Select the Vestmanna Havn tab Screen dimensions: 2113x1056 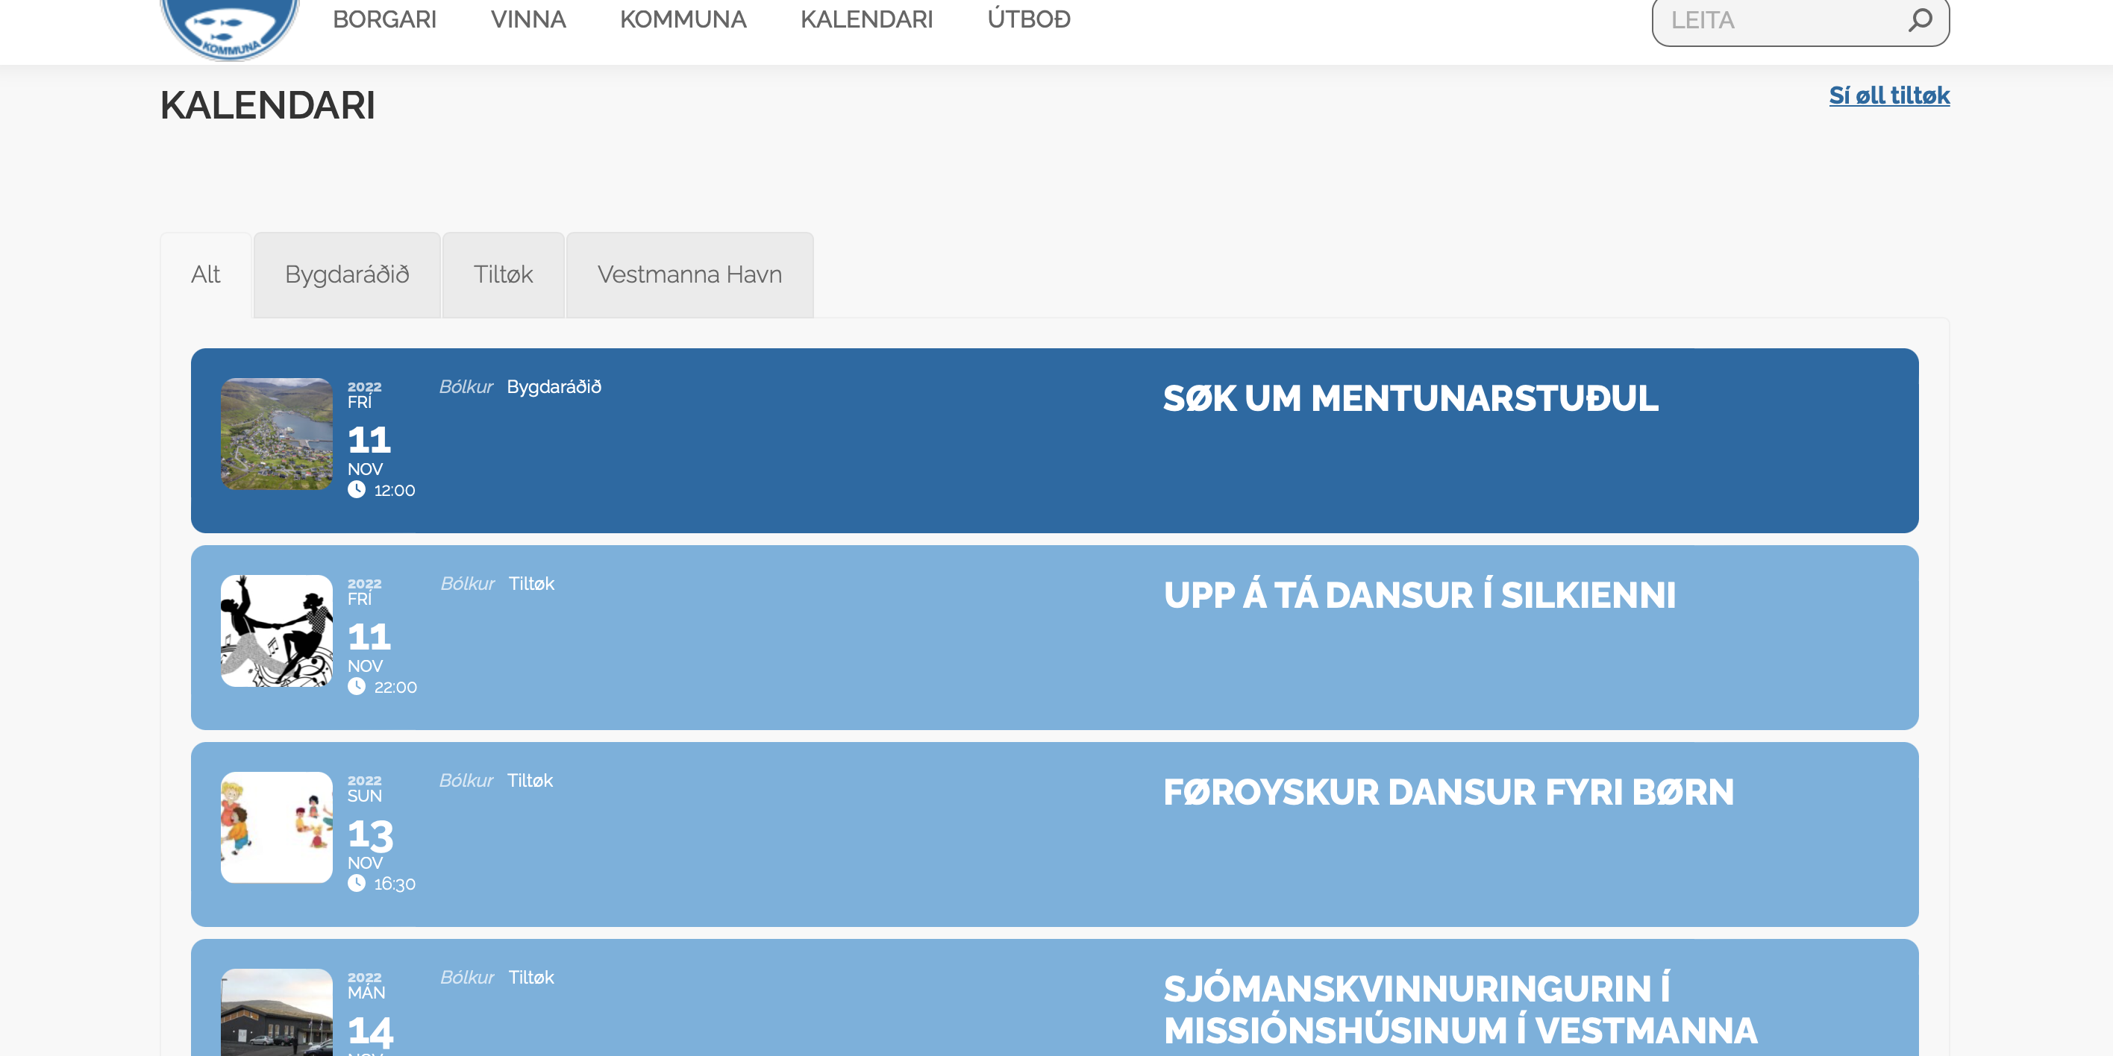689,274
